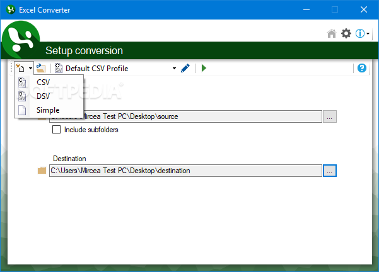Click the Excel Converter logo in header

point(21,40)
